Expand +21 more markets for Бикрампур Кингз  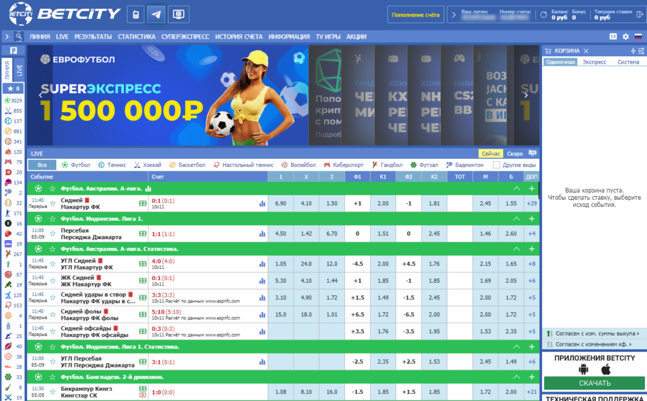[531, 392]
